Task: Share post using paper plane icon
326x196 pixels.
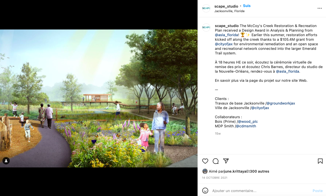Action: (x=226, y=161)
